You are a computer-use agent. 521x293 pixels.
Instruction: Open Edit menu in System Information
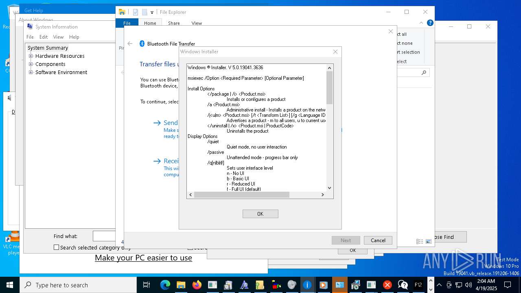click(44, 37)
